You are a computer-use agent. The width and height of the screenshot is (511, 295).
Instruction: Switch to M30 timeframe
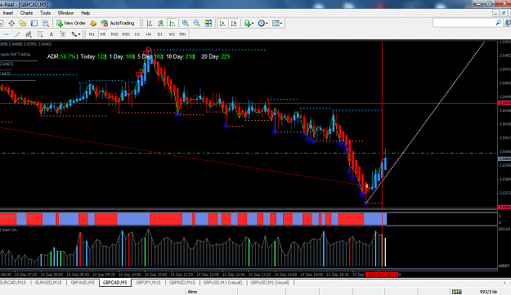(126, 34)
